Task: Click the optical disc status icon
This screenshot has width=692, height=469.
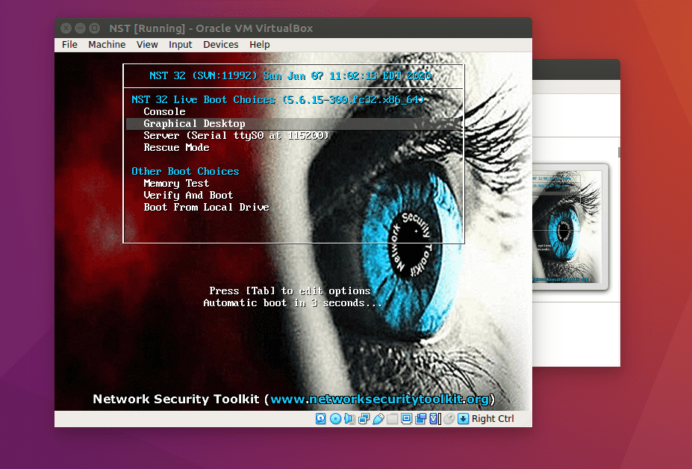Action: [x=335, y=419]
